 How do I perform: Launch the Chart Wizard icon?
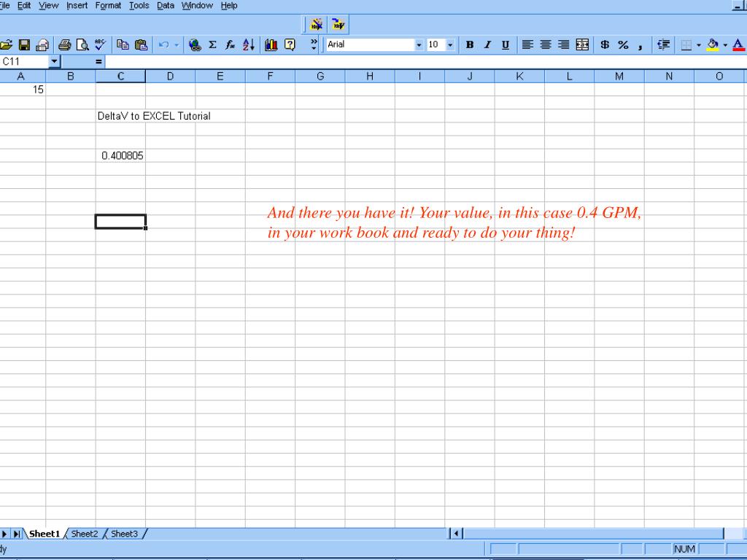point(271,44)
